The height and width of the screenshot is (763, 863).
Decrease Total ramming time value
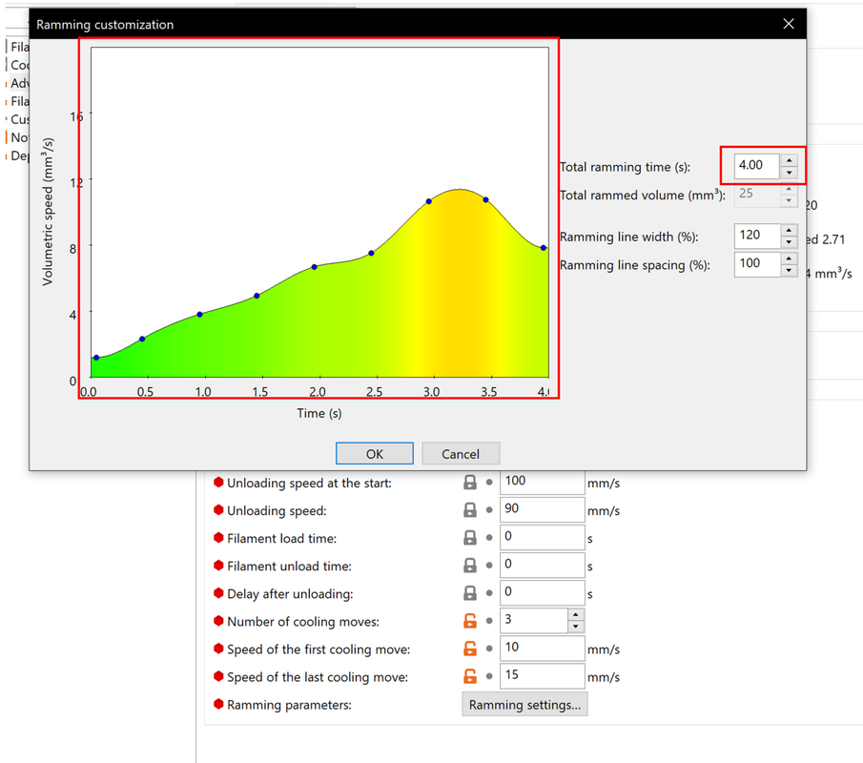pyautogui.click(x=790, y=173)
